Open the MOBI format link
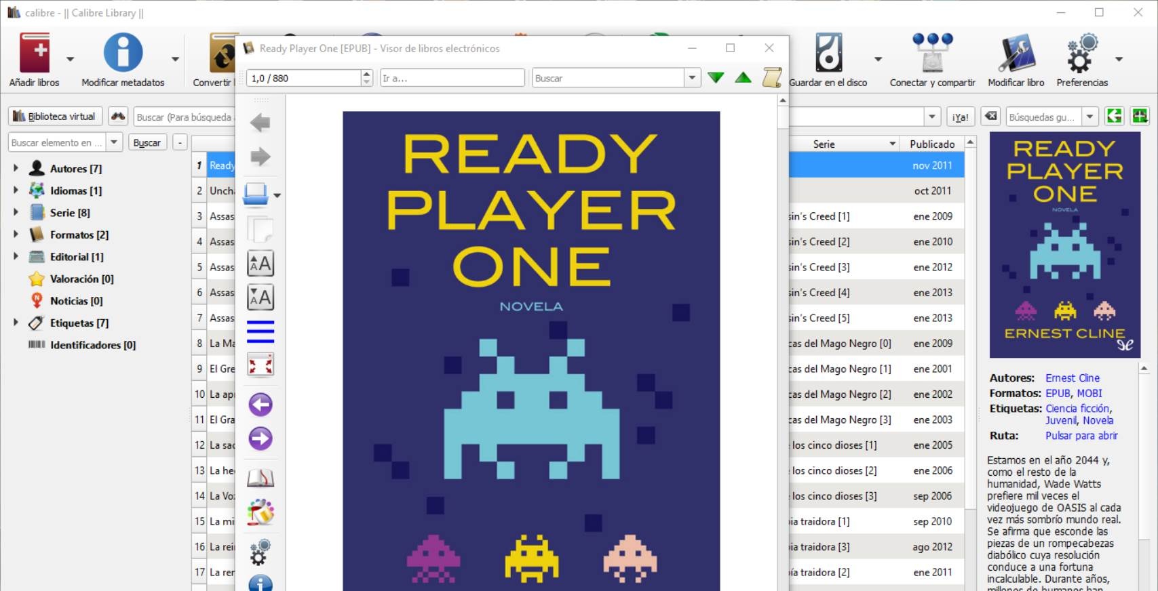Image resolution: width=1158 pixels, height=591 pixels. point(1089,393)
